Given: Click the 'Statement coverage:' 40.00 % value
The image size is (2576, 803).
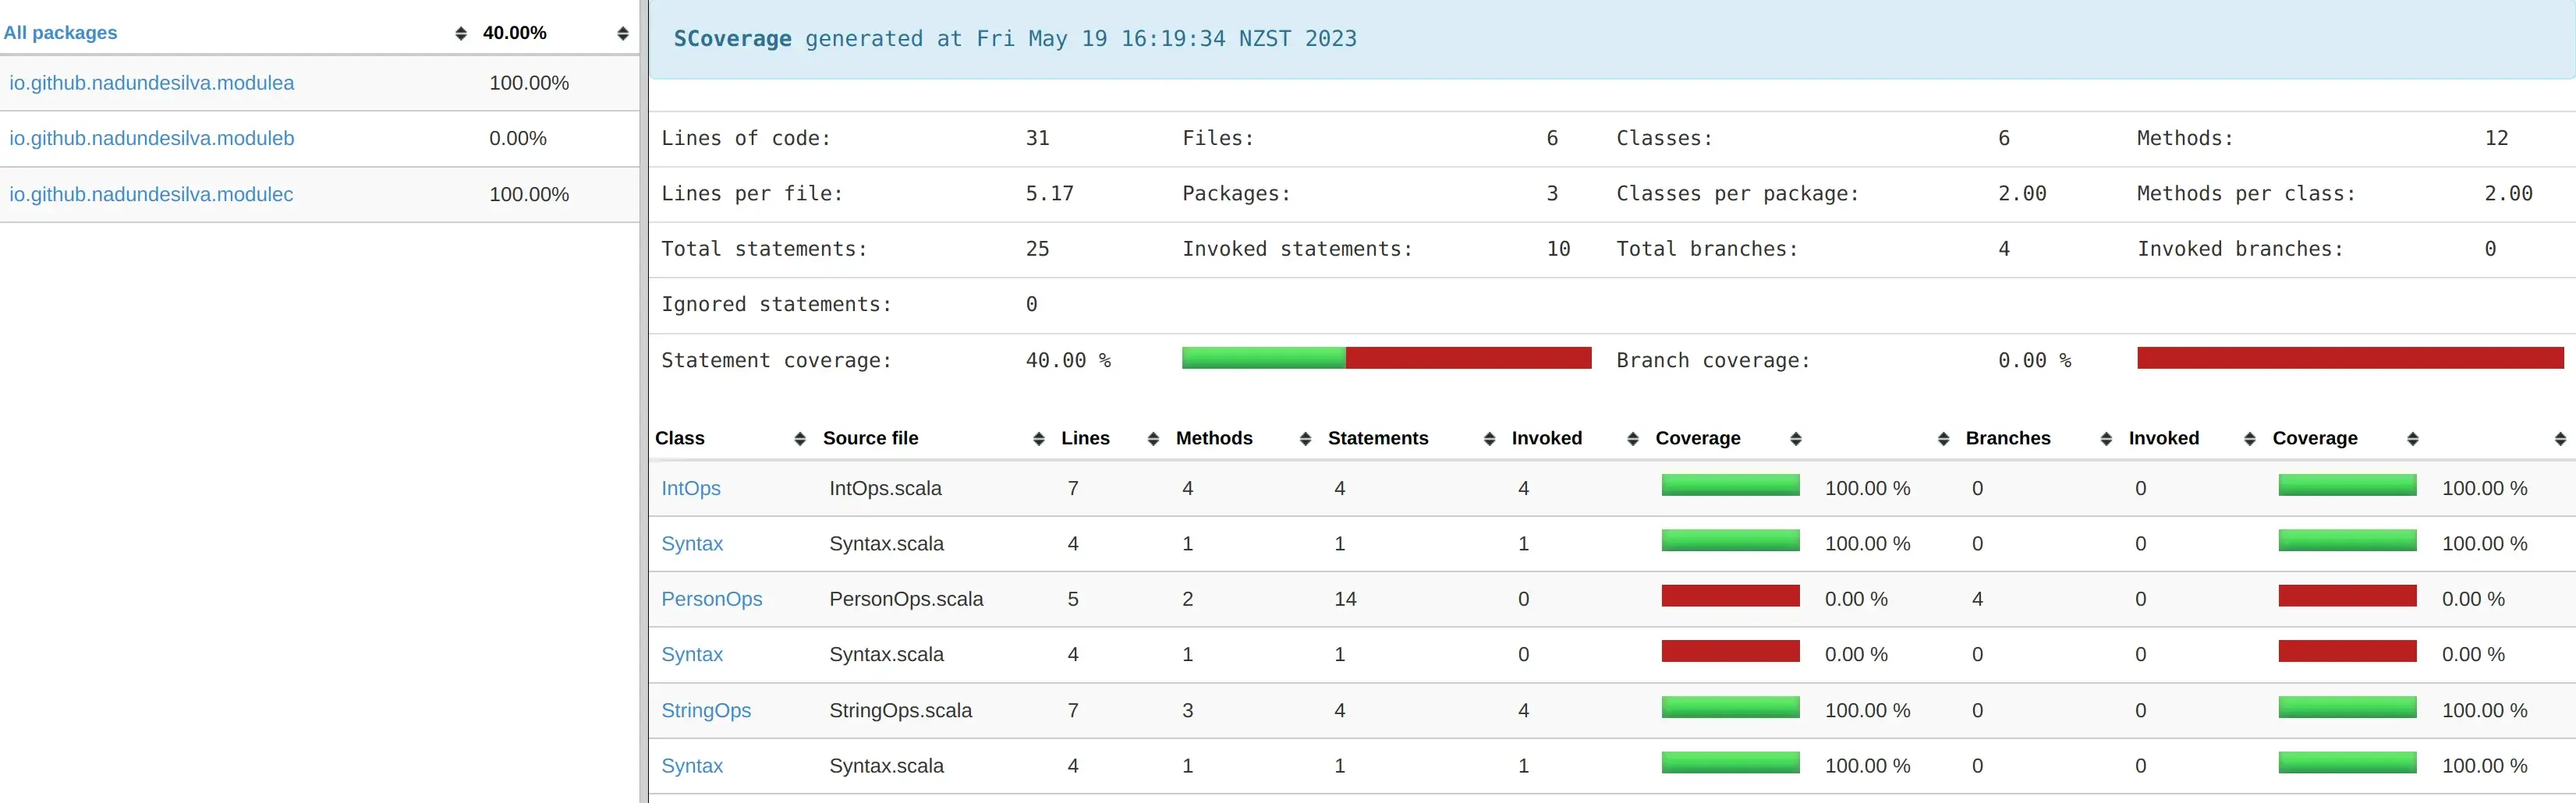Looking at the screenshot, I should pyautogui.click(x=1068, y=360).
